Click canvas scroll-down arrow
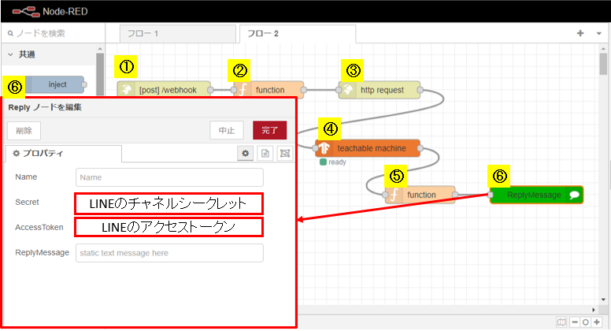This screenshot has width=611, height=331. (603, 299)
